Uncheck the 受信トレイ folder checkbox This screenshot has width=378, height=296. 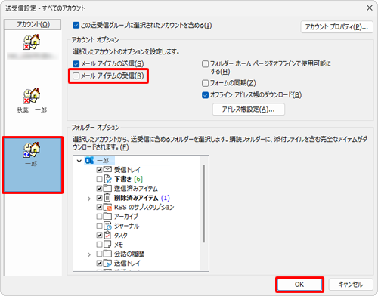click(x=99, y=170)
